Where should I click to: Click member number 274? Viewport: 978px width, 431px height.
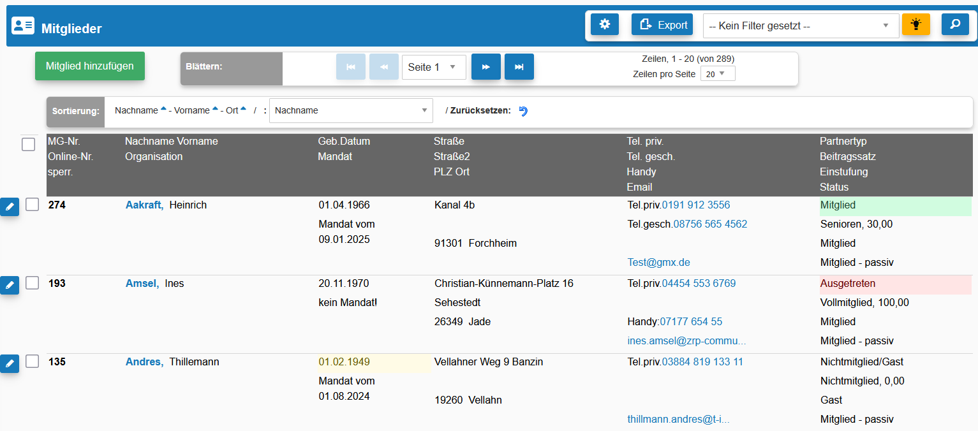click(57, 205)
